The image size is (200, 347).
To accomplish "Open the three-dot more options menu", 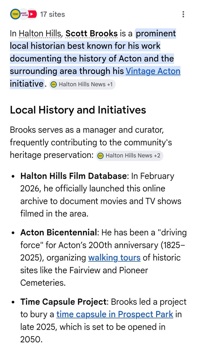I will point(183,14).
